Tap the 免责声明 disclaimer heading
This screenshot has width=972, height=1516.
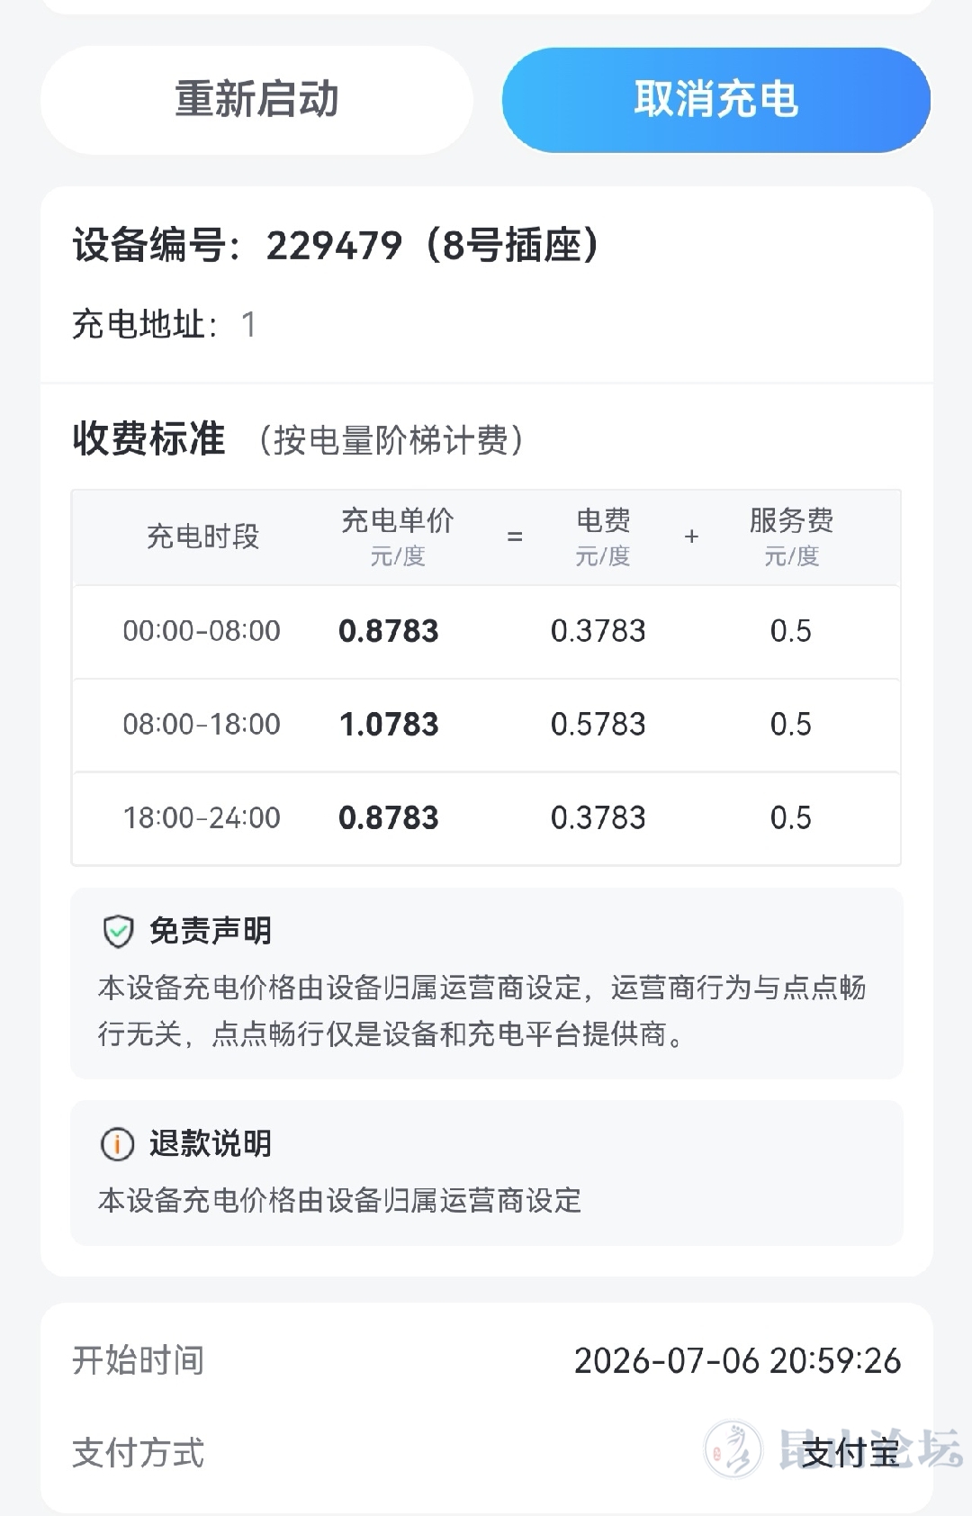(x=210, y=931)
